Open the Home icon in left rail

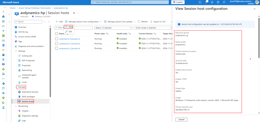(3, 16)
